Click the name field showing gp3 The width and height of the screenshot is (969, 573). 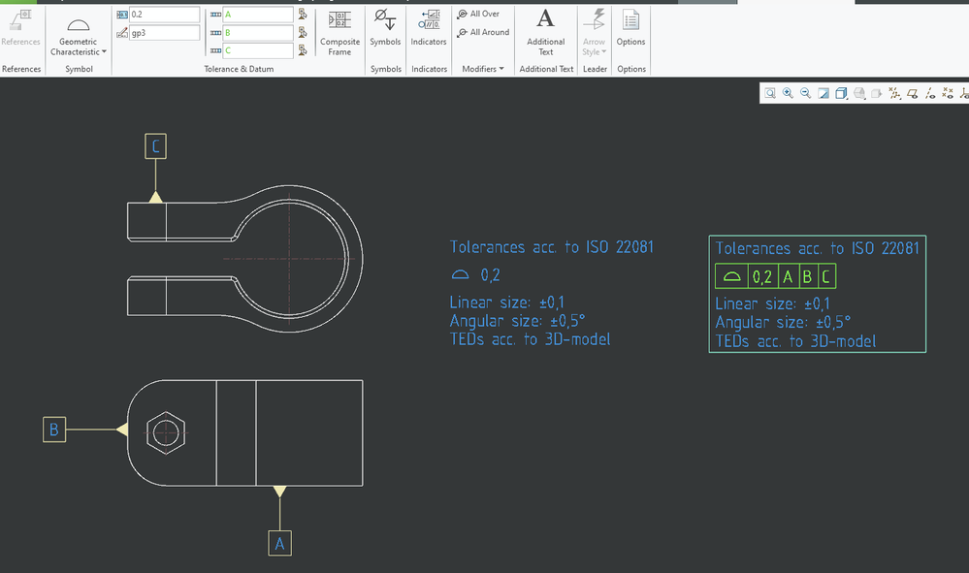163,33
